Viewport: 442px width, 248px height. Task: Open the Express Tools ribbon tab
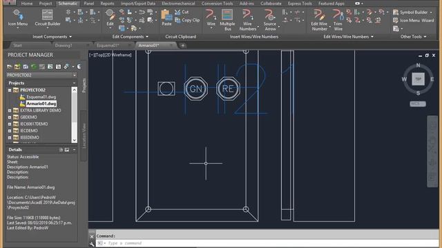pos(300,3)
